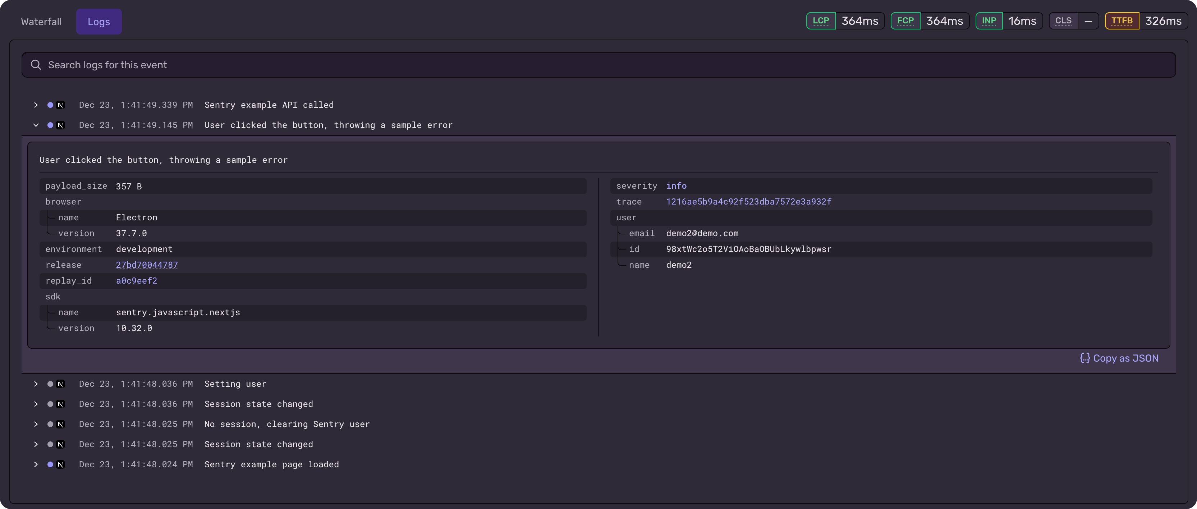Open the release link 27bd70044787
The height and width of the screenshot is (509, 1197).
coord(147,265)
